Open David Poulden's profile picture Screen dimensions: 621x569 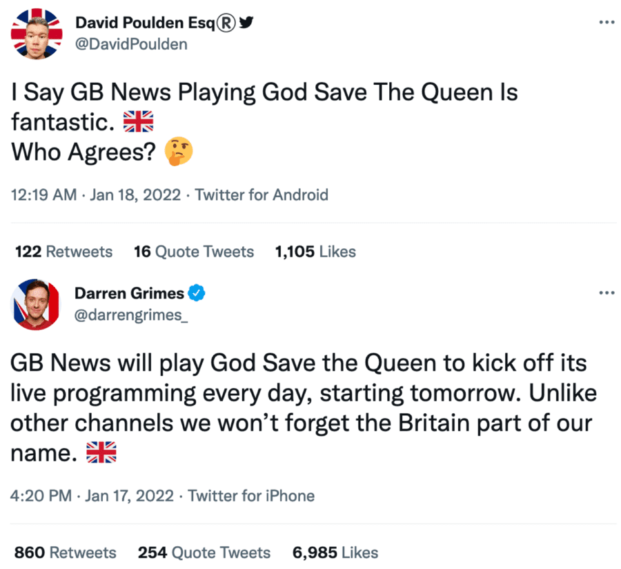(34, 33)
